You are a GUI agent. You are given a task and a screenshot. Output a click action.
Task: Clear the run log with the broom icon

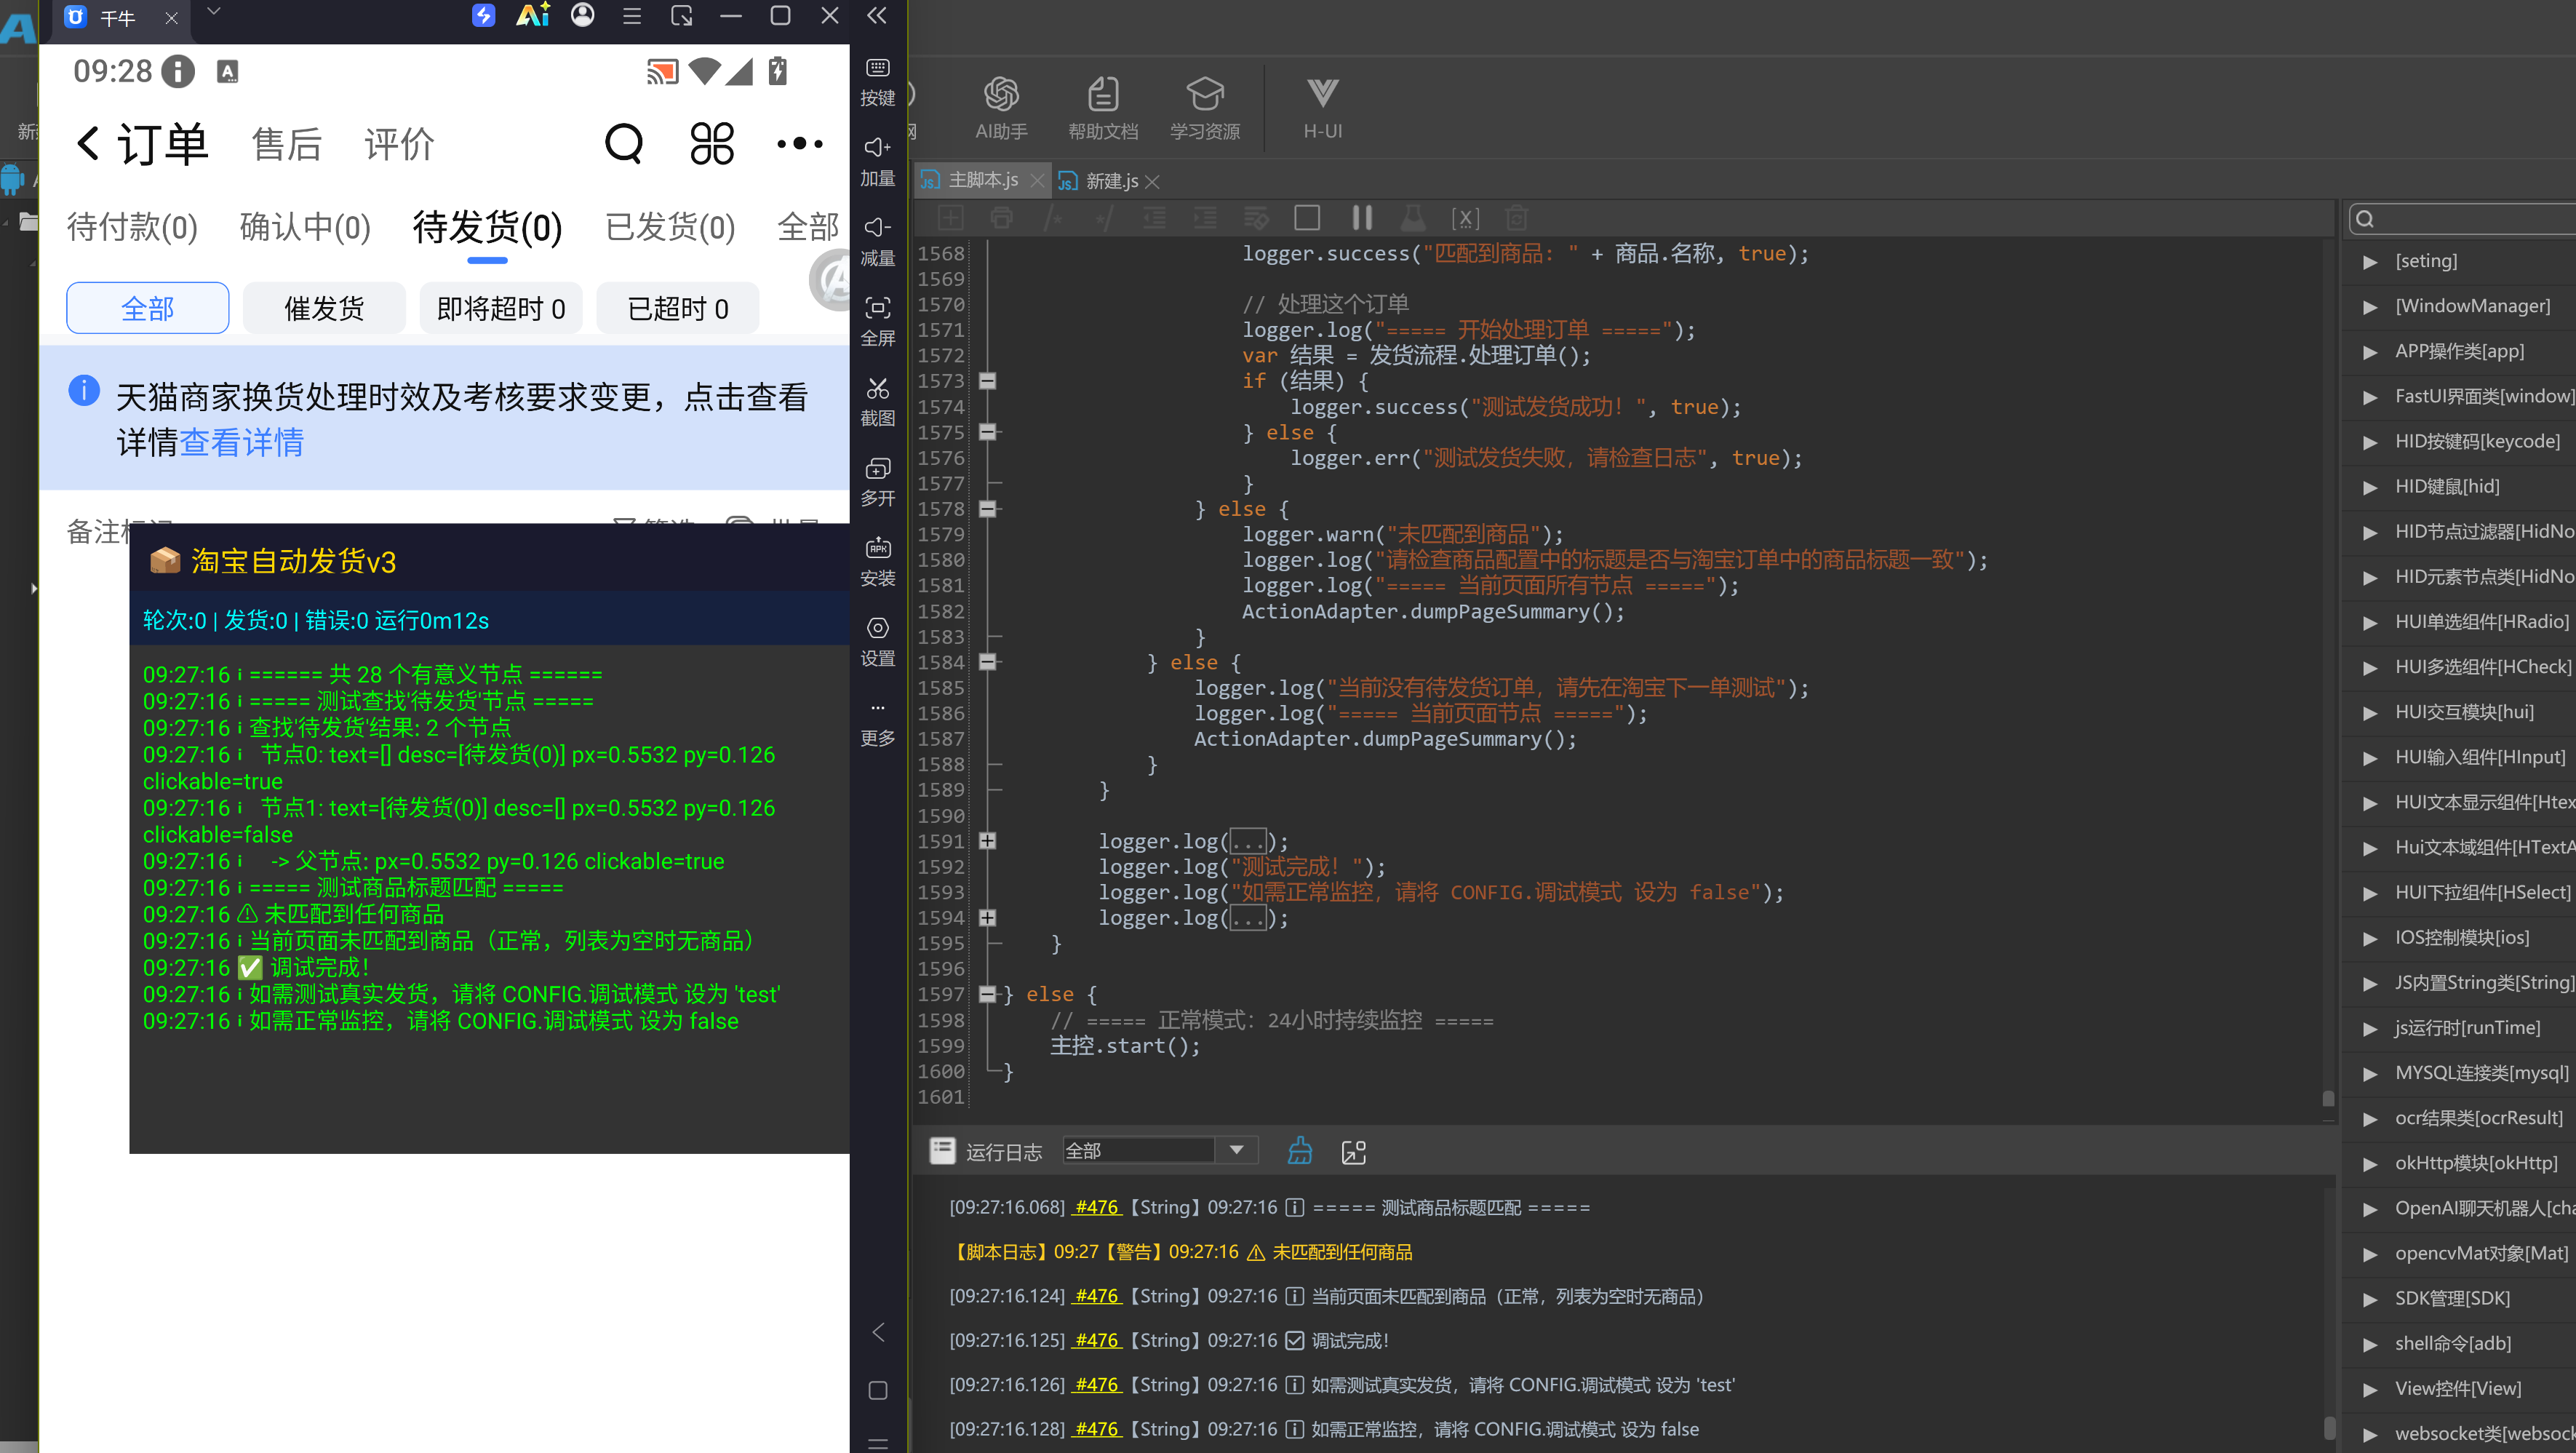[1299, 1151]
